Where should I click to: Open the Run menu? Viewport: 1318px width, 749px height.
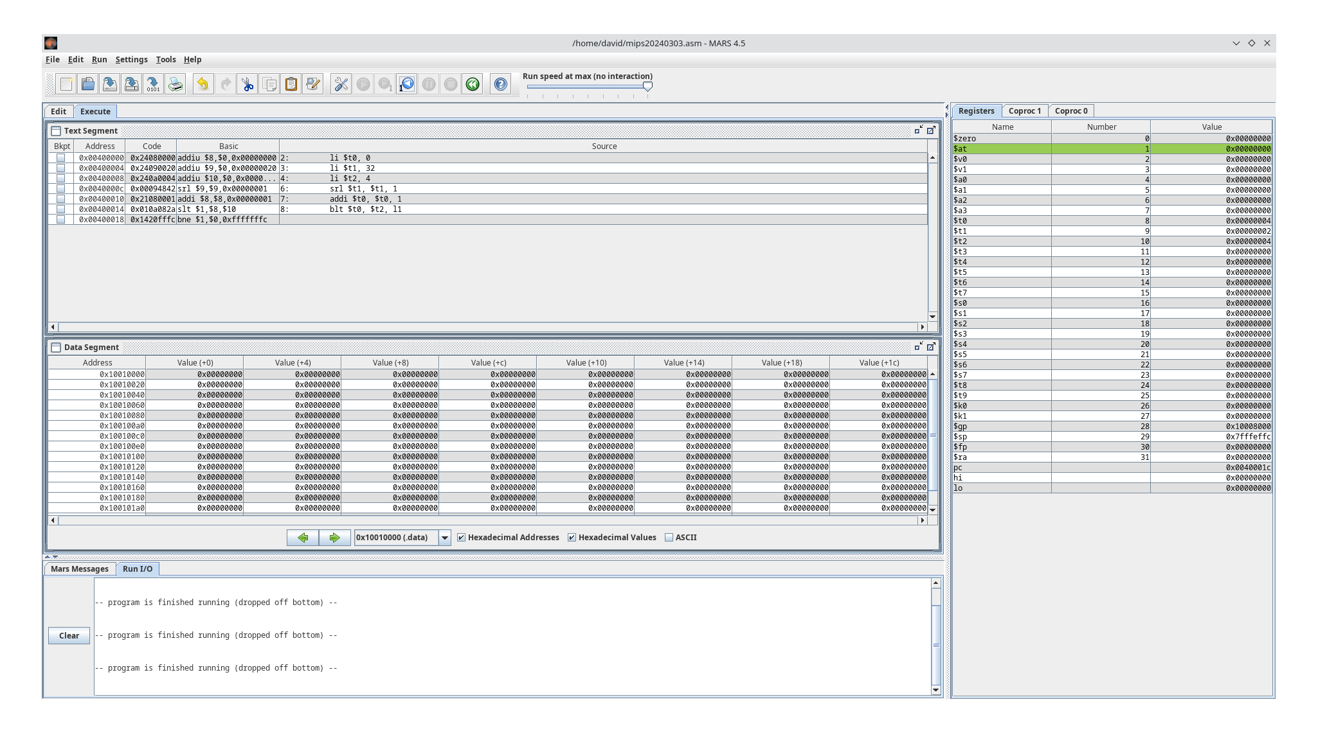(x=99, y=59)
